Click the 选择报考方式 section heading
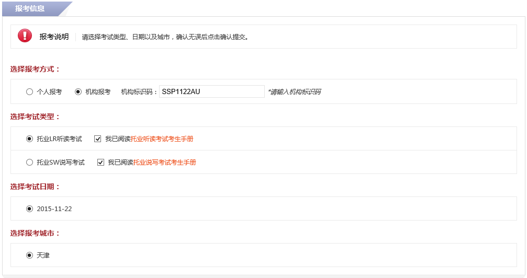Viewport: 527px width, 278px height. coord(35,69)
